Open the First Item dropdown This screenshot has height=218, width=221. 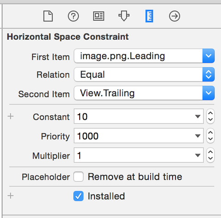coord(144,56)
